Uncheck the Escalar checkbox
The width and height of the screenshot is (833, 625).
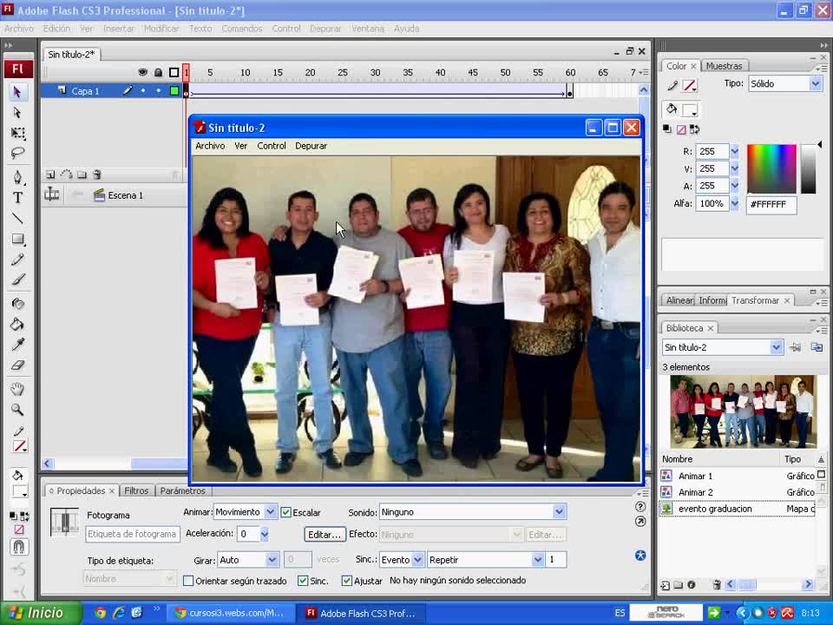click(285, 512)
